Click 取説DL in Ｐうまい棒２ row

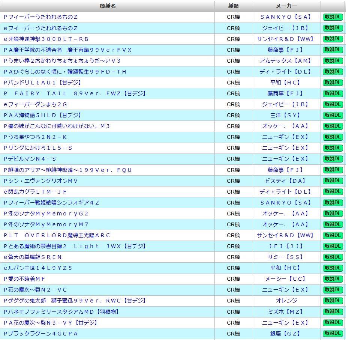pyautogui.click(x=333, y=61)
